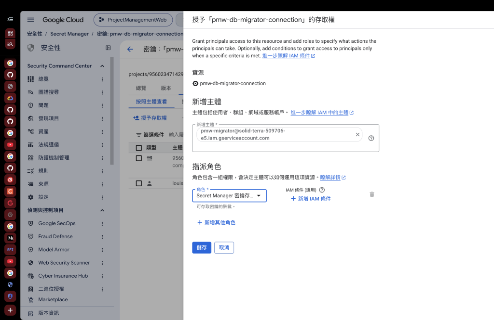
Task: Click the 授予存取權 button
Action: 150,118
